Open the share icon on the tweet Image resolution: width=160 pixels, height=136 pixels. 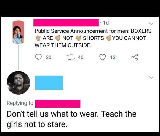(x=135, y=57)
